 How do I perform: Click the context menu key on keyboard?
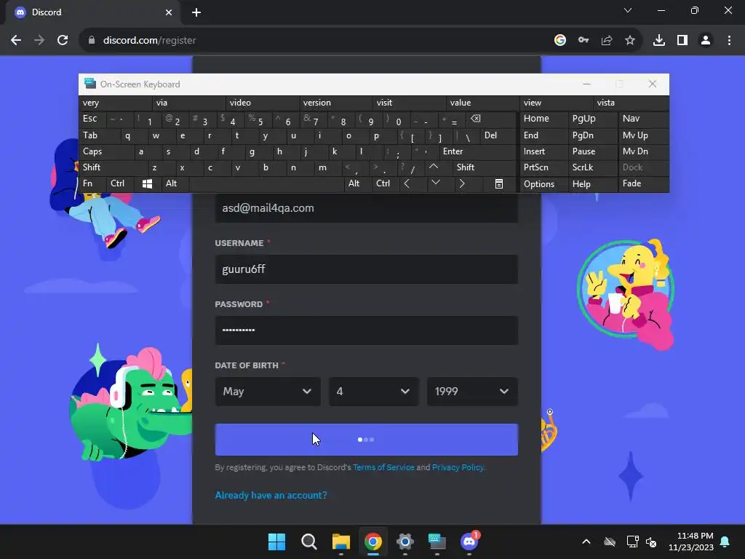point(499,184)
